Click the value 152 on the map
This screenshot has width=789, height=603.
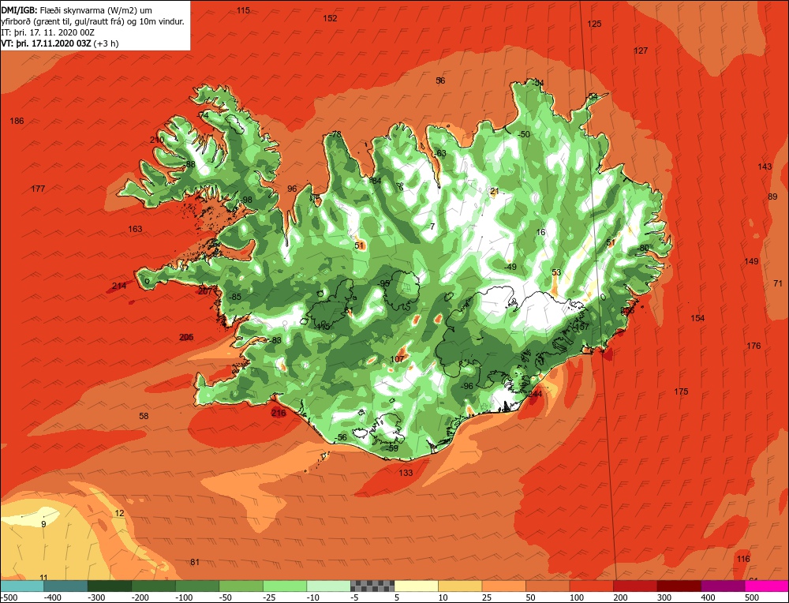click(330, 18)
